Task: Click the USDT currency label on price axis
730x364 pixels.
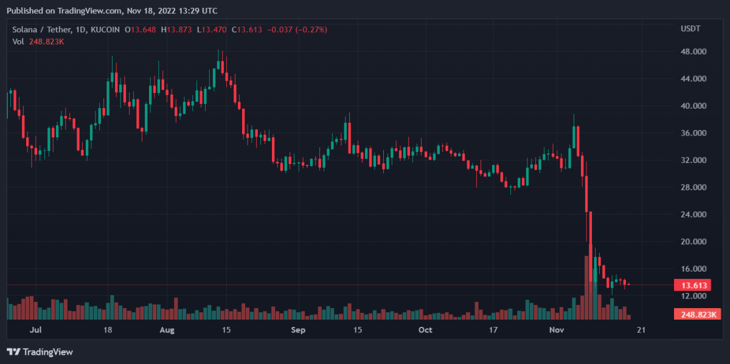Action: point(690,29)
